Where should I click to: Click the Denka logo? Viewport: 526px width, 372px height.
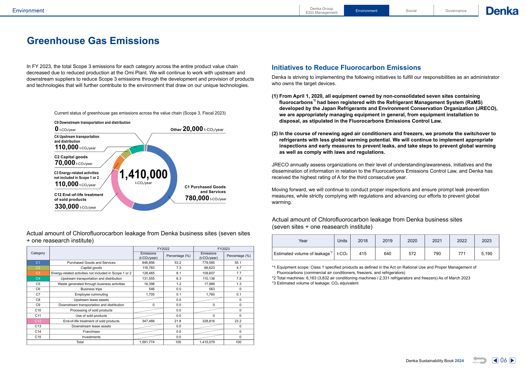click(502, 11)
